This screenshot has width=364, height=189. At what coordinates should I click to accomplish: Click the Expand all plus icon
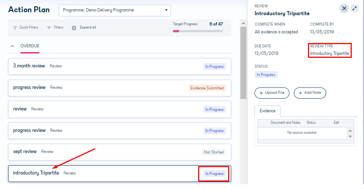click(74, 28)
